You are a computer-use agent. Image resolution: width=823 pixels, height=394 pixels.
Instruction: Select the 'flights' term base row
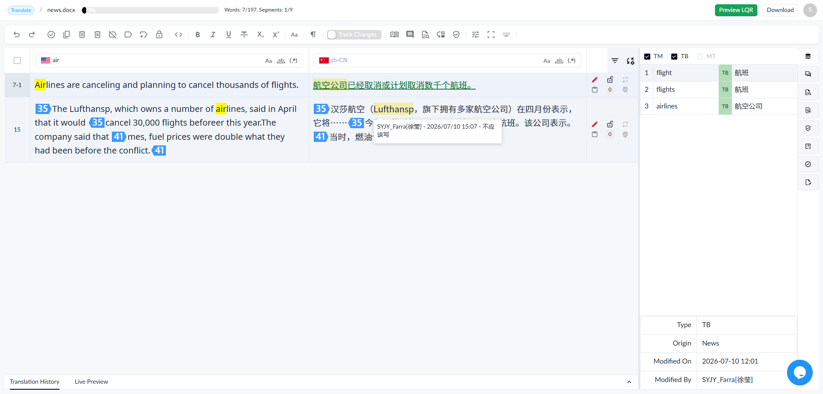click(x=719, y=90)
